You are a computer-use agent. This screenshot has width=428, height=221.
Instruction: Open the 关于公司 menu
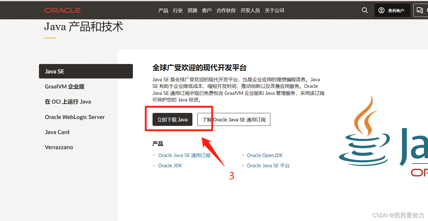[275, 10]
